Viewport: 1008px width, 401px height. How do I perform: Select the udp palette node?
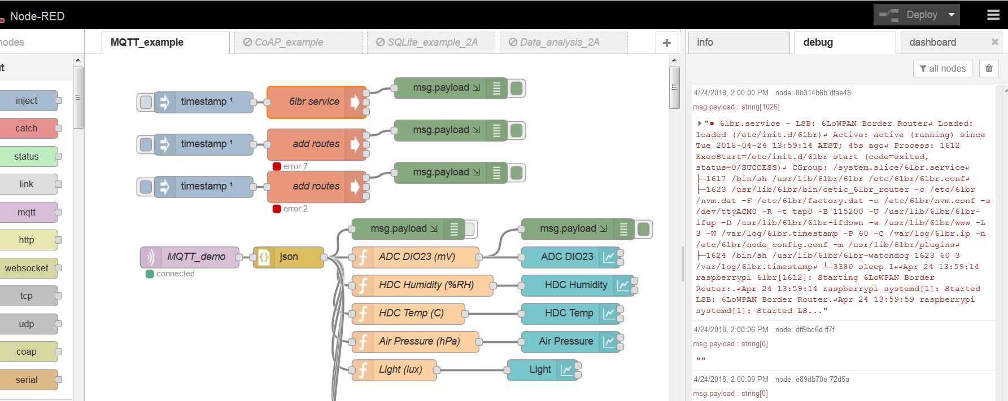tap(29, 324)
